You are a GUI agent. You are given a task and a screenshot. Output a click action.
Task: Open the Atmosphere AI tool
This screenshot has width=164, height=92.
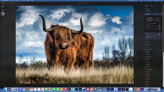coord(149,70)
